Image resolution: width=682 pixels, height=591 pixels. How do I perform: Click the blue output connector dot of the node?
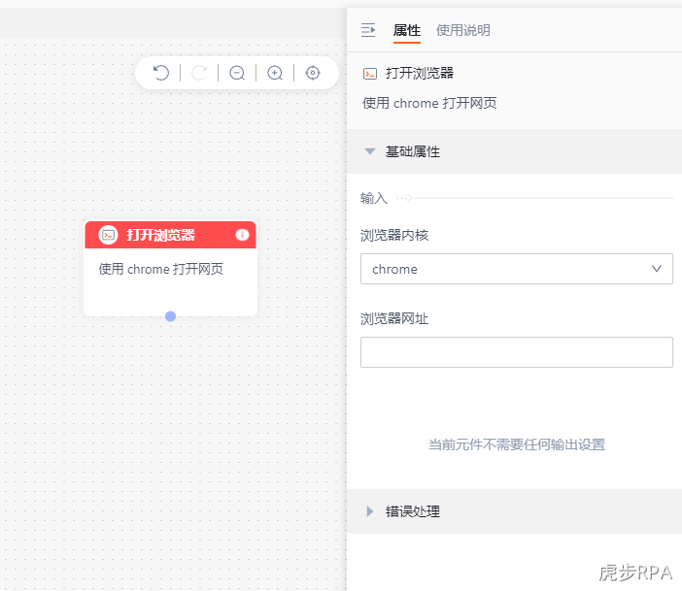[x=171, y=316]
